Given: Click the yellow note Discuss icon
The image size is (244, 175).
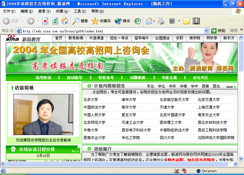Looking at the screenshot, I should (x=186, y=21).
